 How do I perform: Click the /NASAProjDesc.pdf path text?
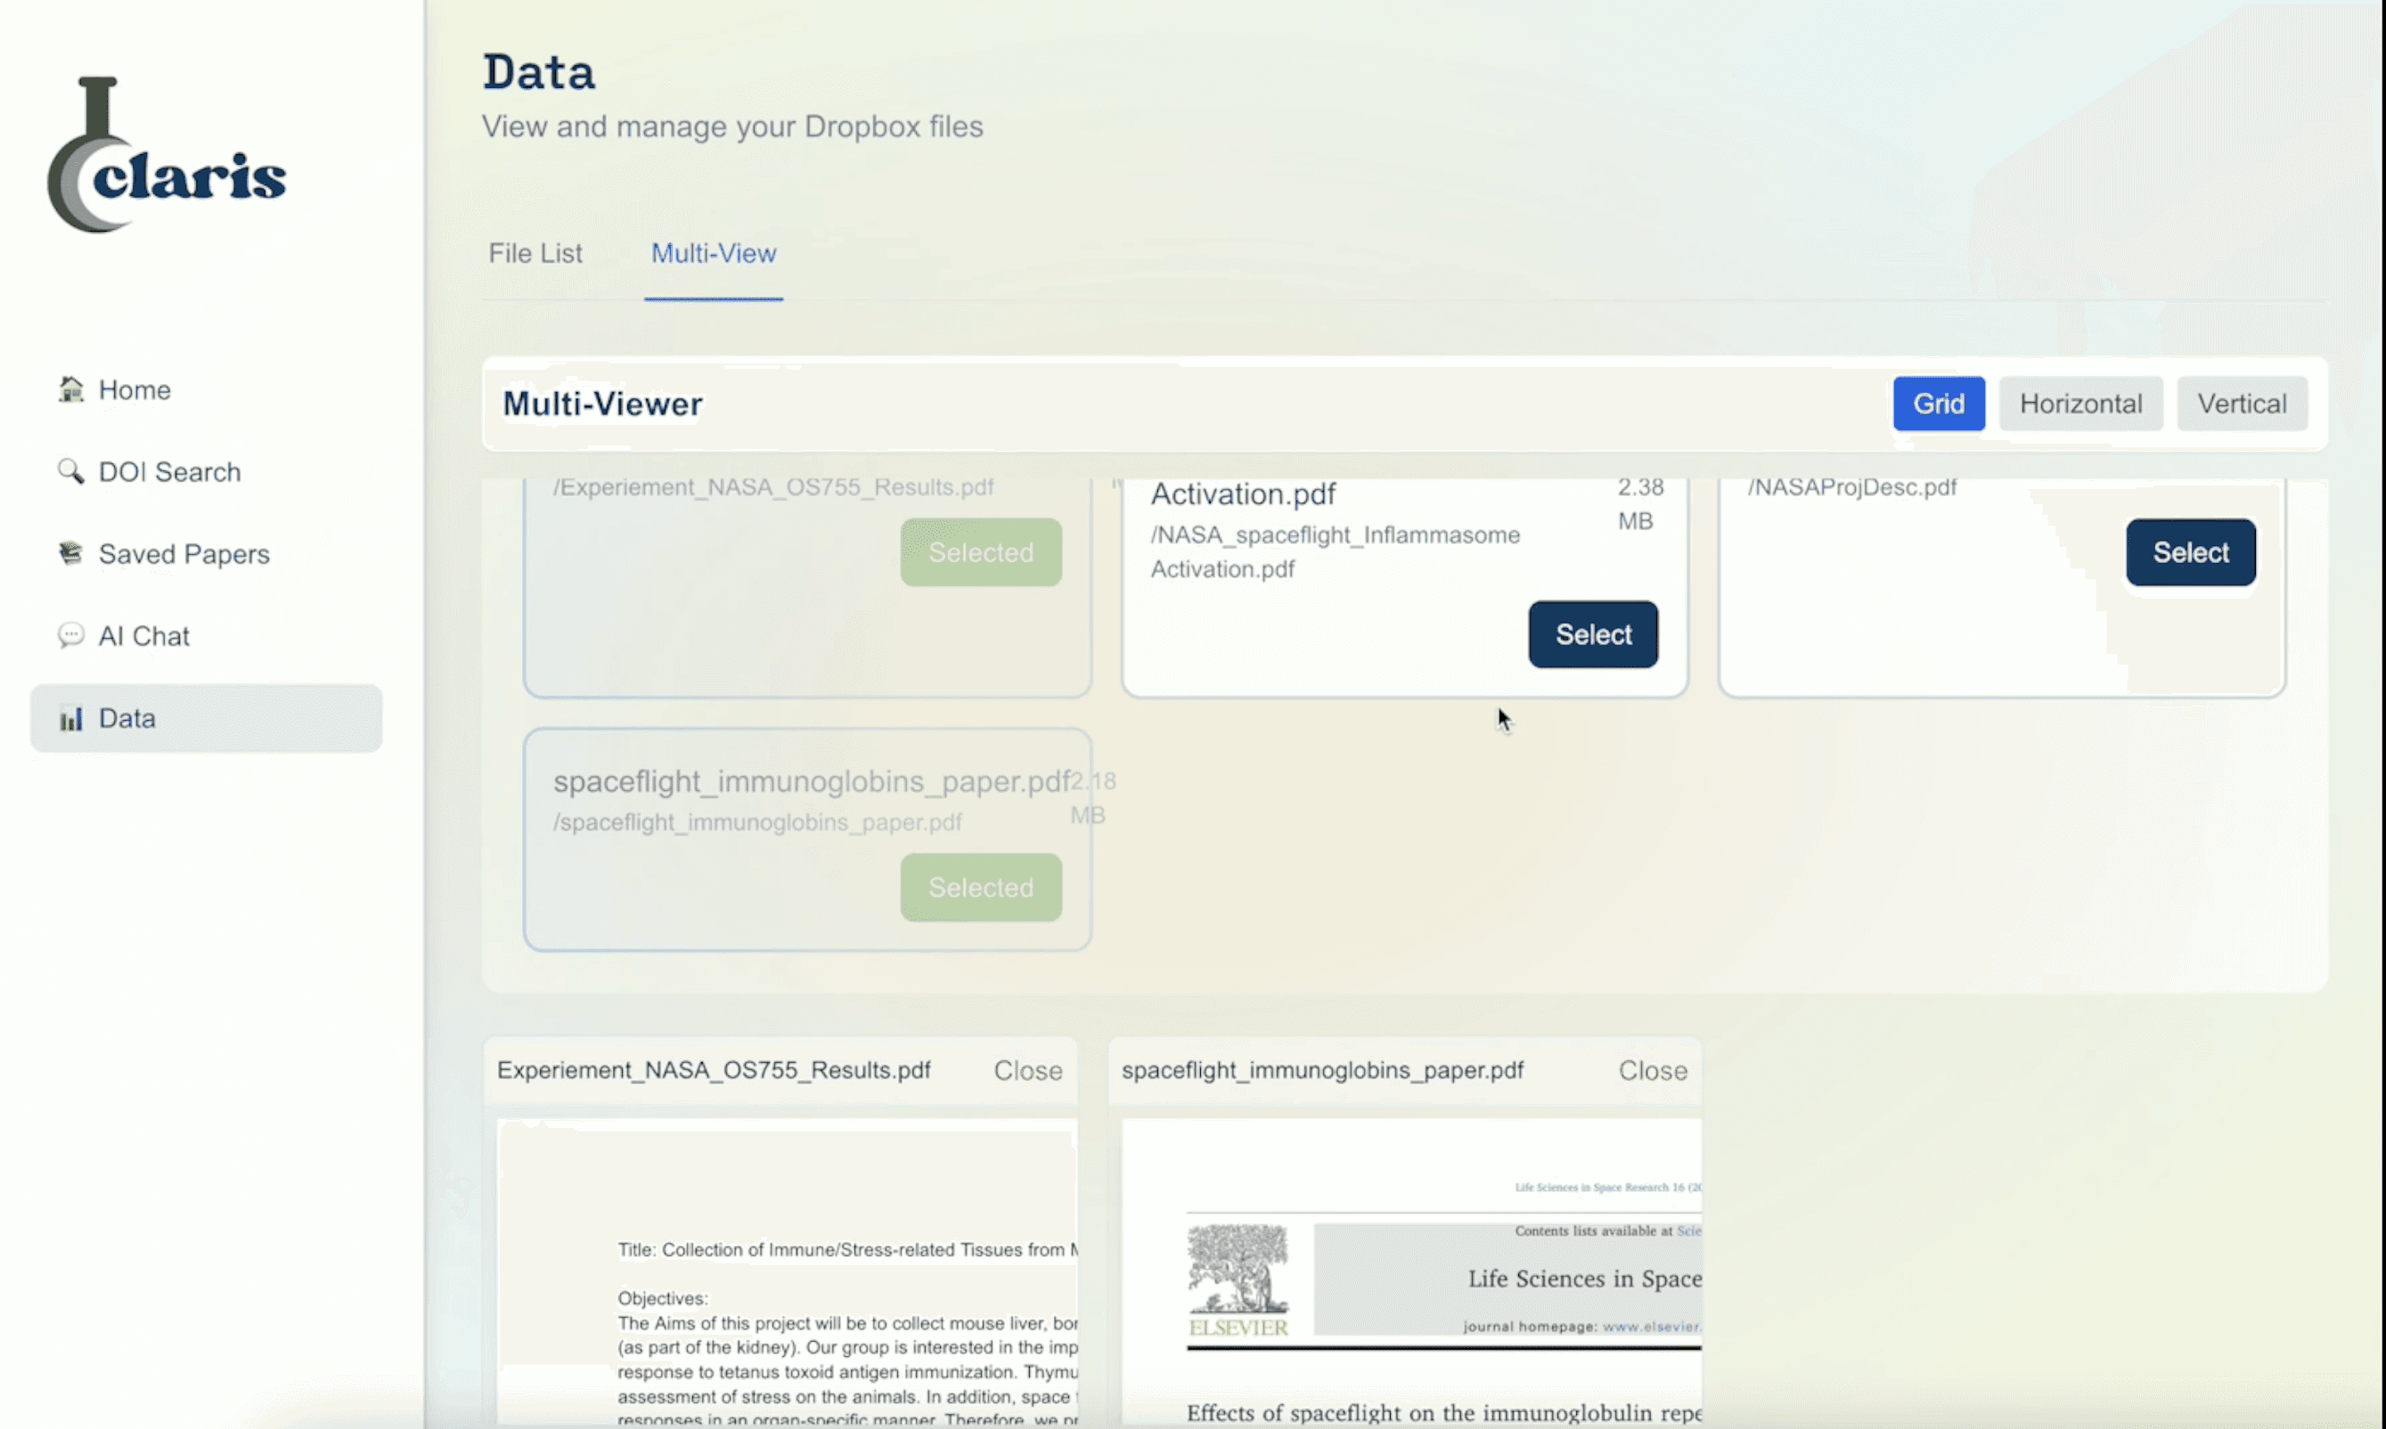[x=1851, y=487]
